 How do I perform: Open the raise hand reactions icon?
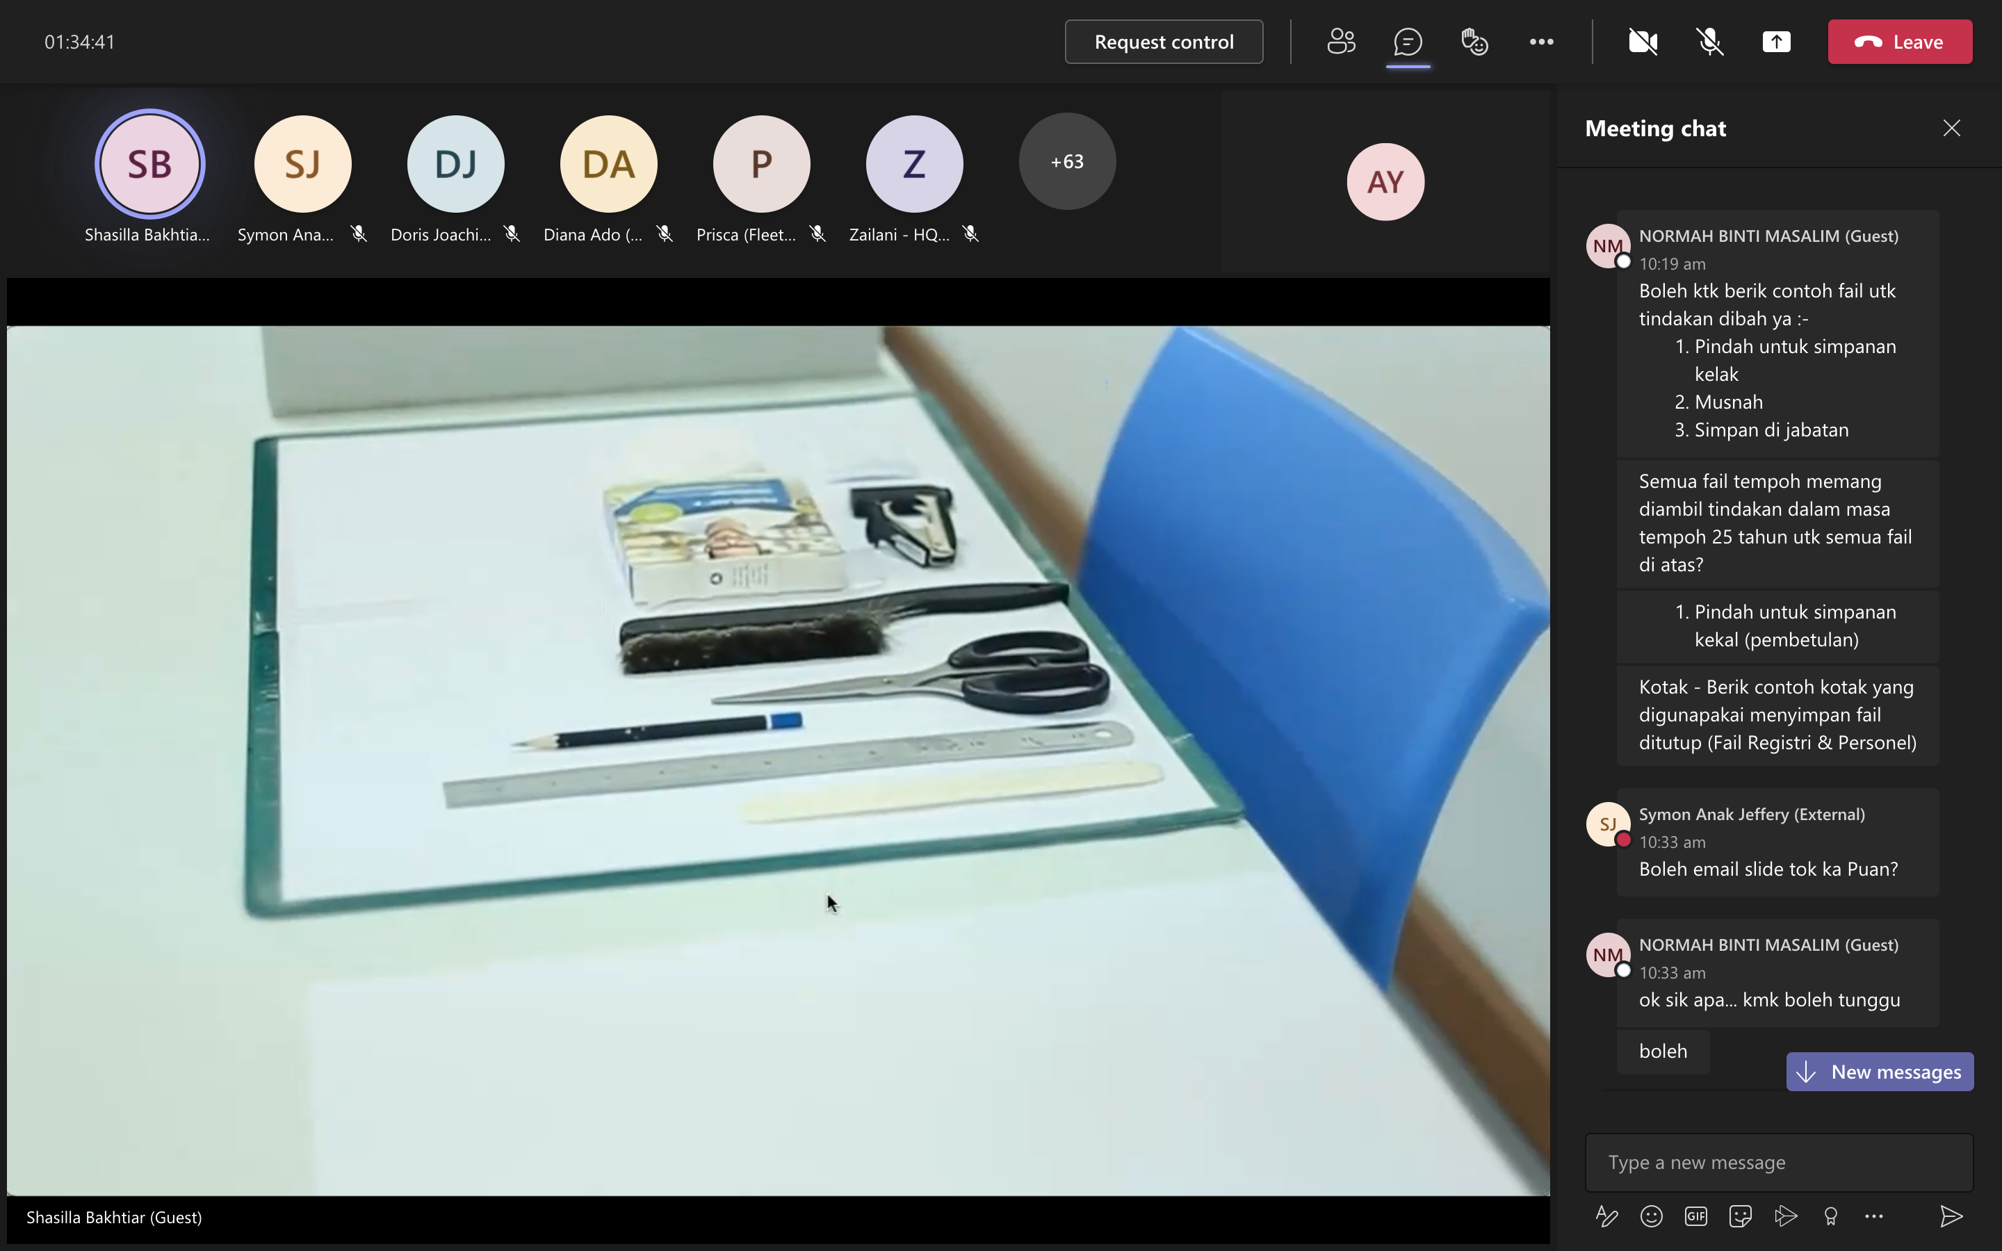(1474, 42)
